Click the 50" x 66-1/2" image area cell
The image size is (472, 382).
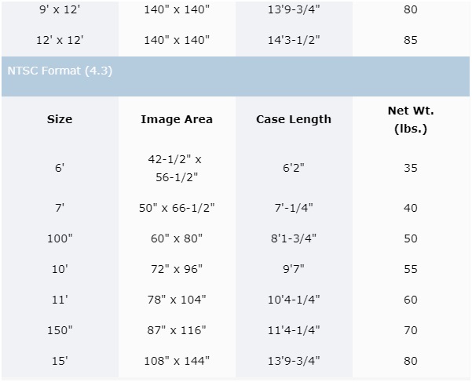(177, 207)
